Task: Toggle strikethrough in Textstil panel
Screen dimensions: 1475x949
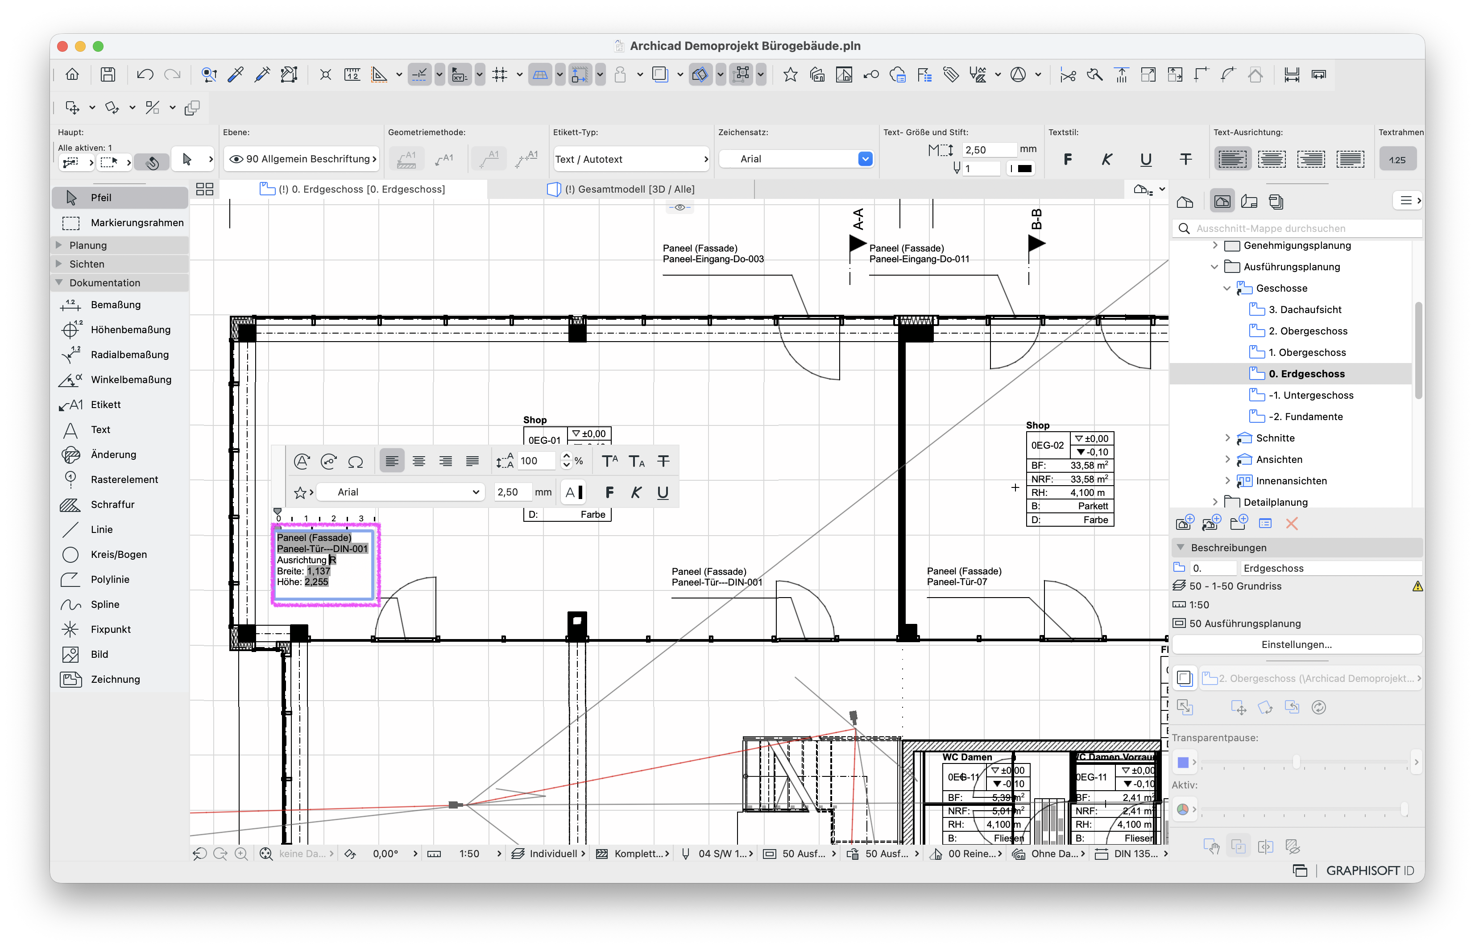Action: [1185, 160]
